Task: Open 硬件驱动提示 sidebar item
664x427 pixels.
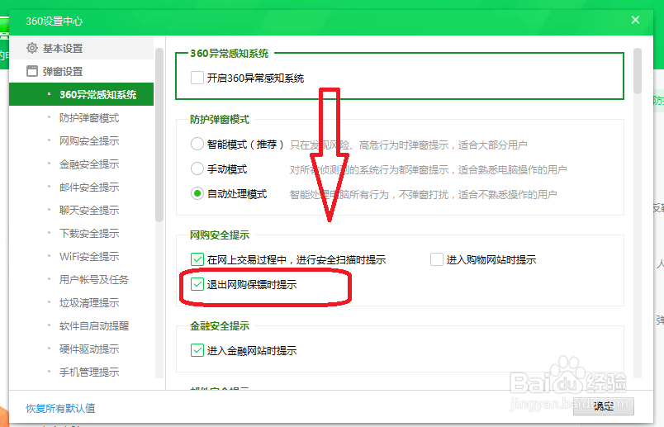Action: pyautogui.click(x=89, y=349)
